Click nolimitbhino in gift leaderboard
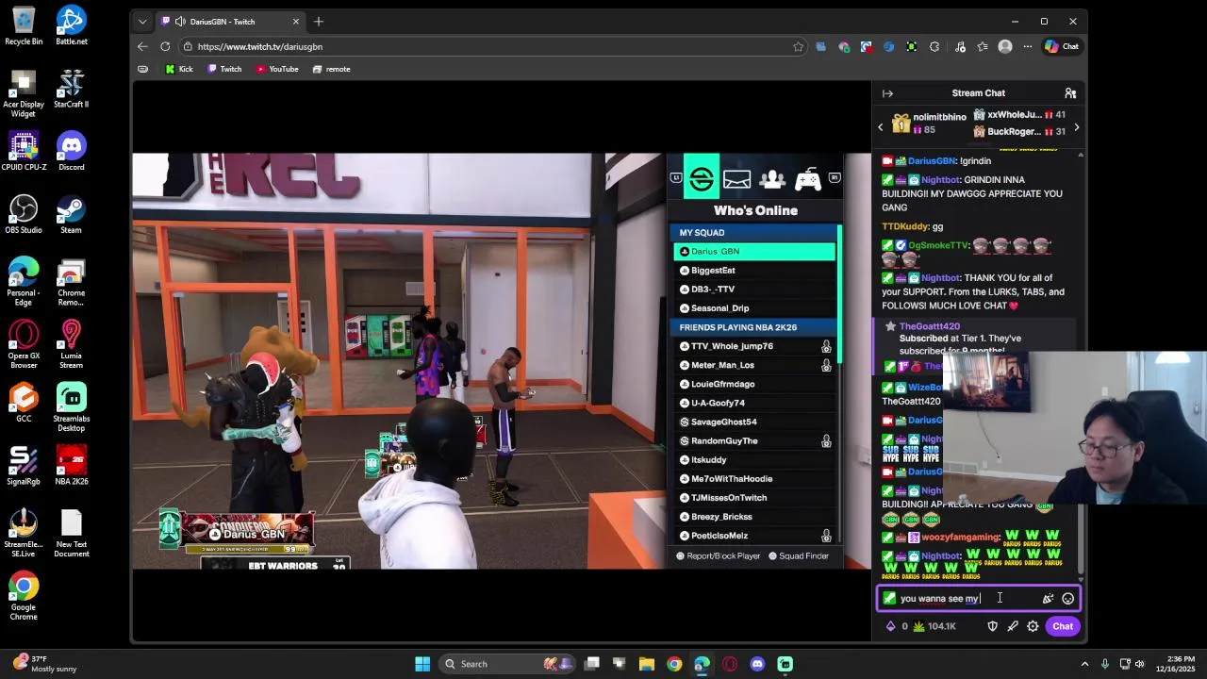Viewport: 1207px width, 679px height. coord(939,117)
